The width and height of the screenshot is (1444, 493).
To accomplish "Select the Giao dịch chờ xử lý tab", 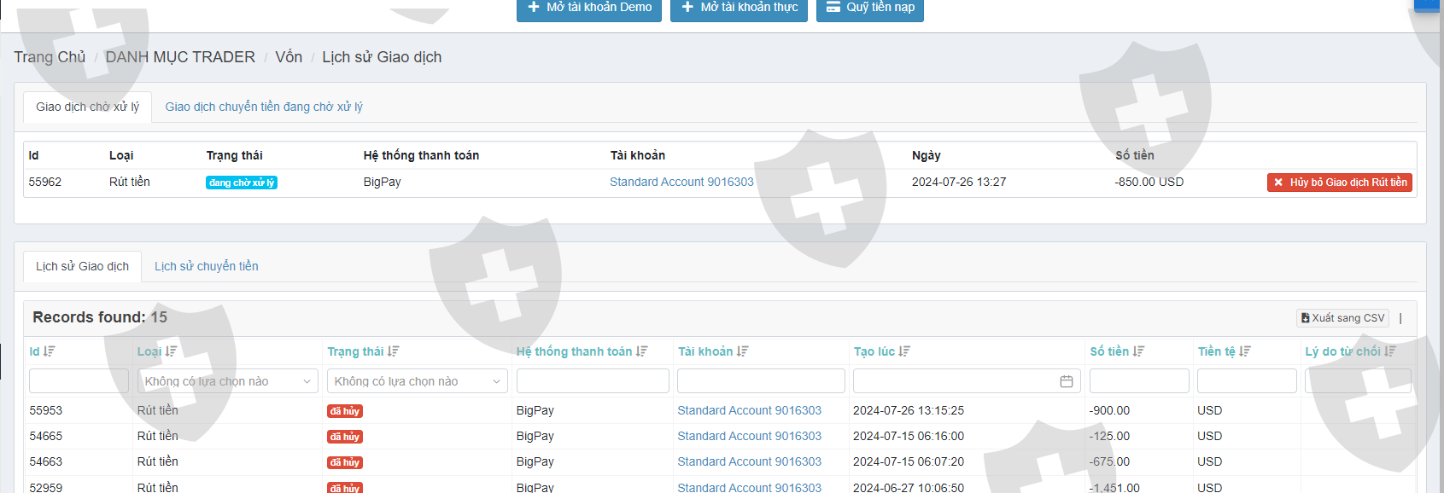I will point(87,107).
